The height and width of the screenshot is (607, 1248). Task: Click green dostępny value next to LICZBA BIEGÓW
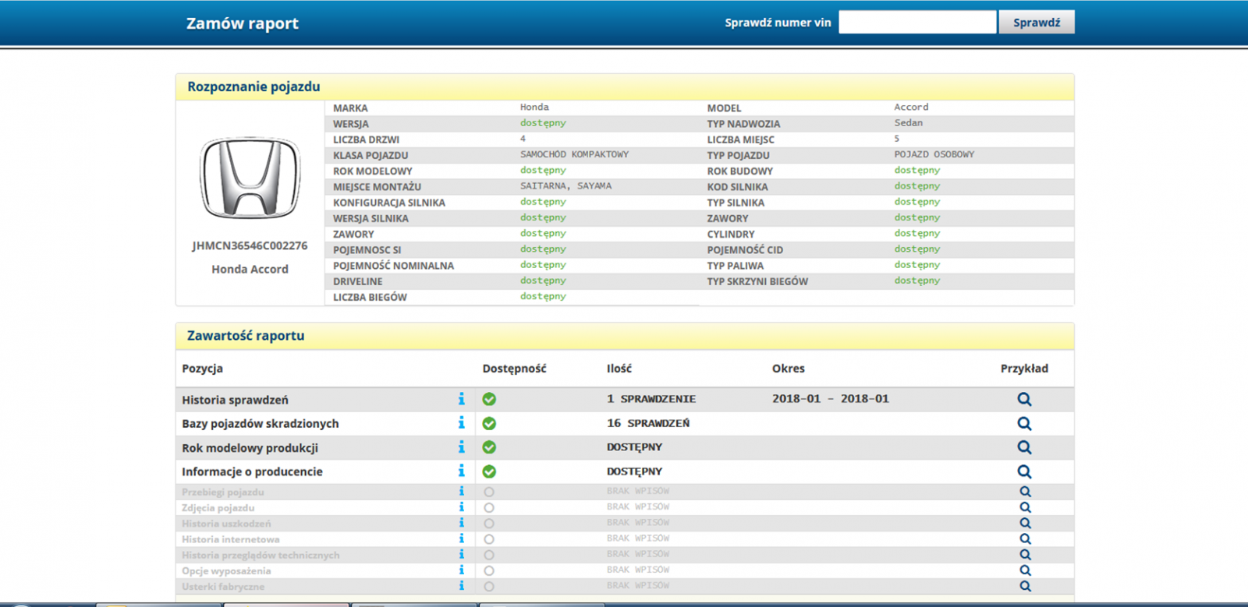tap(543, 297)
